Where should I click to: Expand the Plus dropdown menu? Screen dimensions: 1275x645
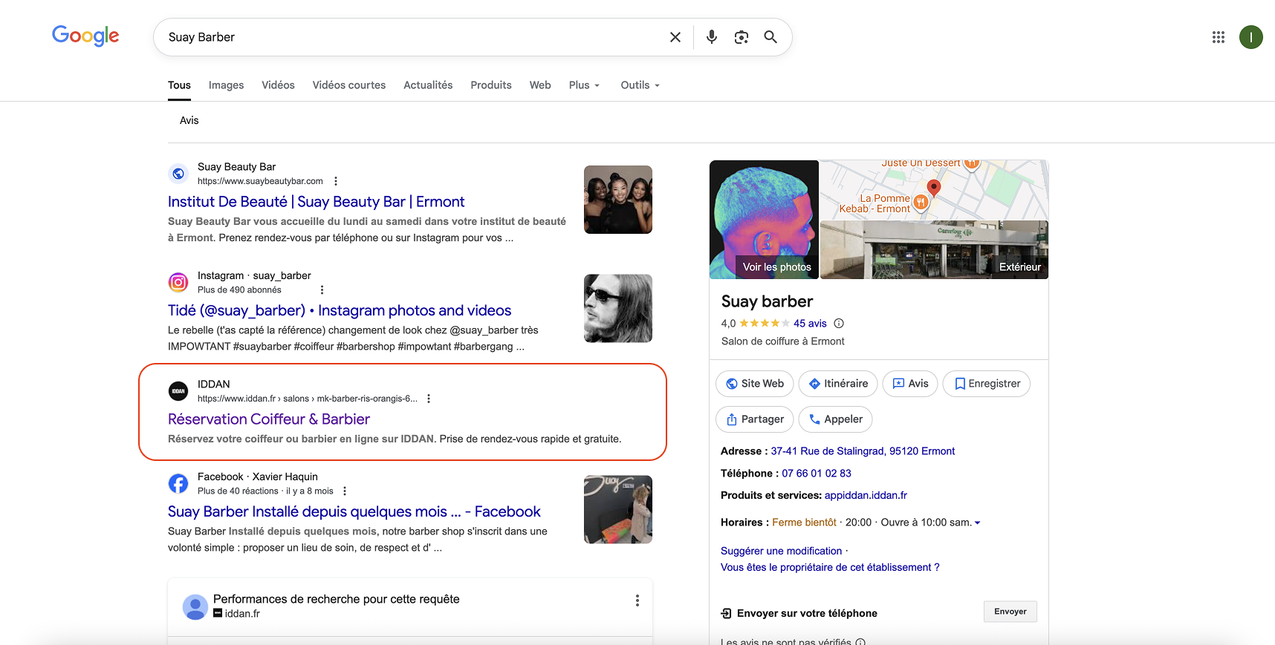tap(584, 85)
